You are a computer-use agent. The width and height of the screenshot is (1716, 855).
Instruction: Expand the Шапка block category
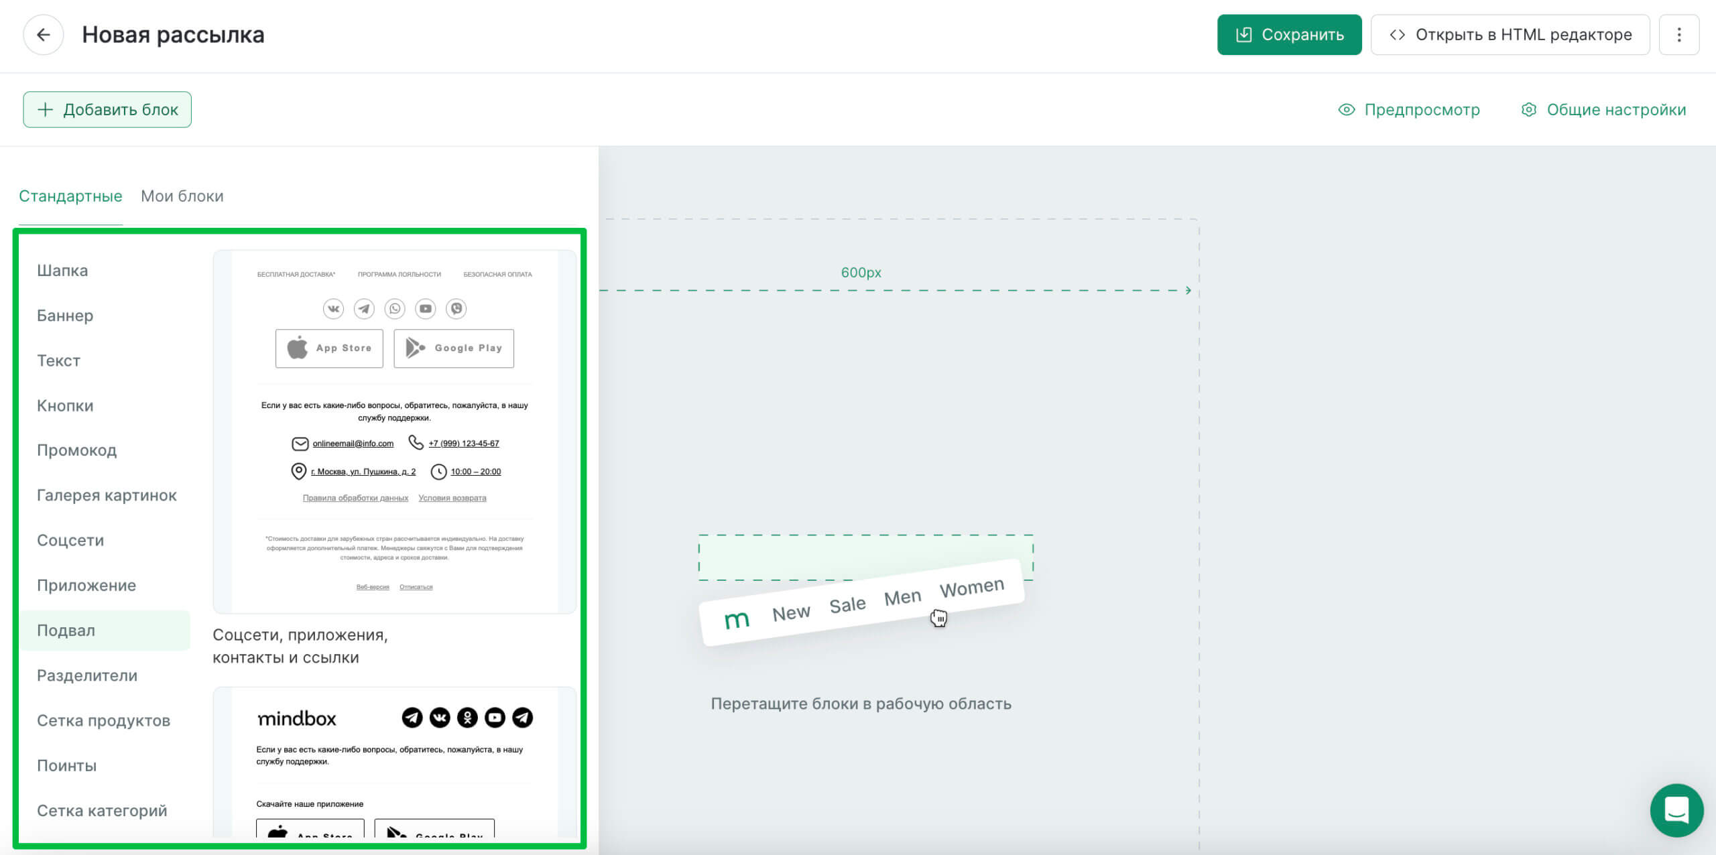[x=61, y=270]
